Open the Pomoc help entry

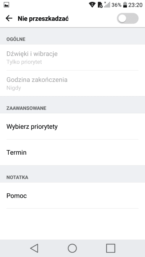pyautogui.click(x=72, y=196)
